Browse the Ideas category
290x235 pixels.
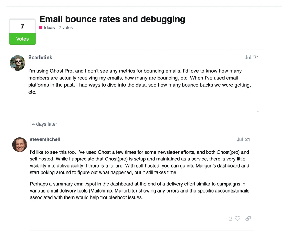pos(49,27)
